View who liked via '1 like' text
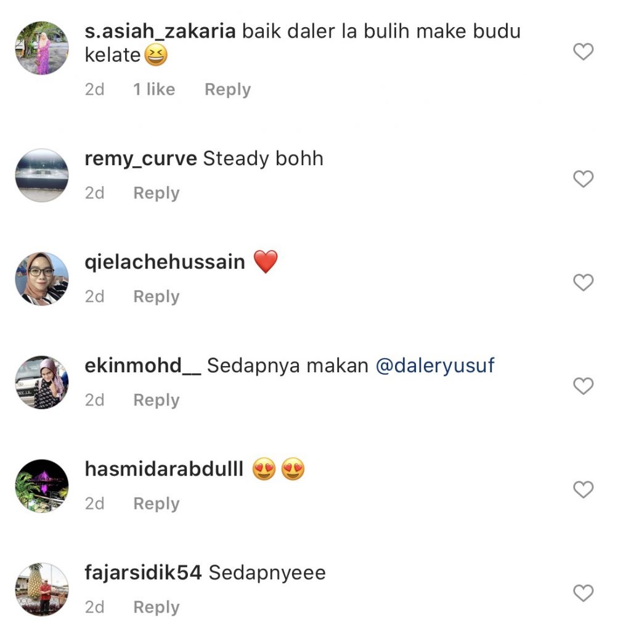The width and height of the screenshot is (631, 623). (x=154, y=89)
